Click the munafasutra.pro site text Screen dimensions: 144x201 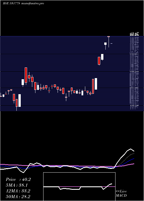[x=33, y=3]
